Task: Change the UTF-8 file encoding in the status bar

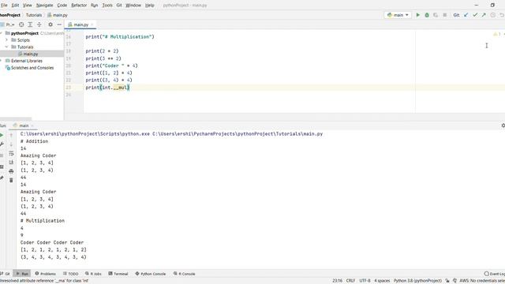Action: coord(365,281)
